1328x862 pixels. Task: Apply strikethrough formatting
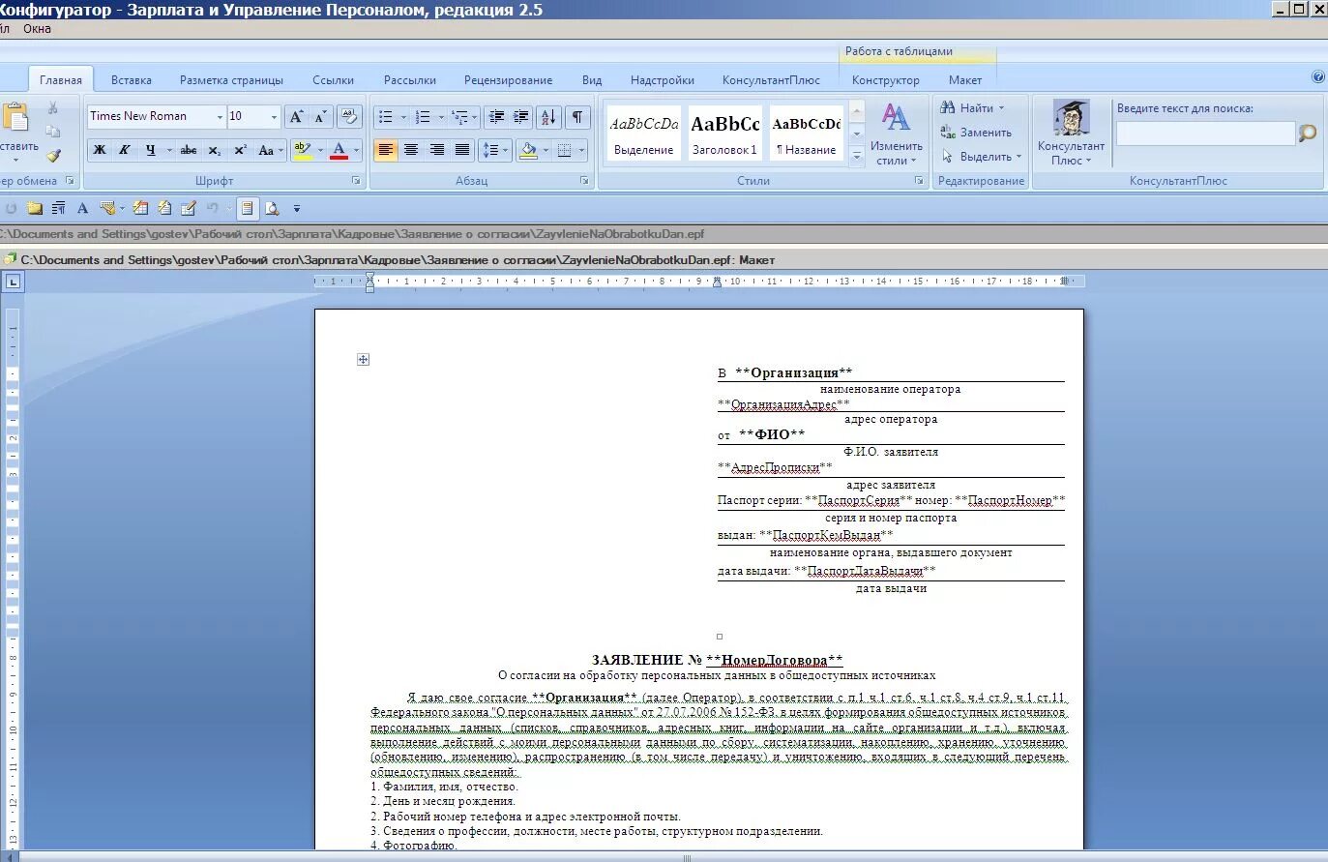pos(189,150)
